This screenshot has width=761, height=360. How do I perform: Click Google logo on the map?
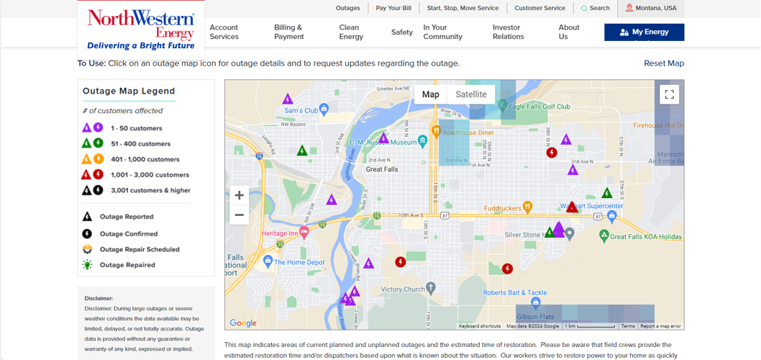(243, 323)
